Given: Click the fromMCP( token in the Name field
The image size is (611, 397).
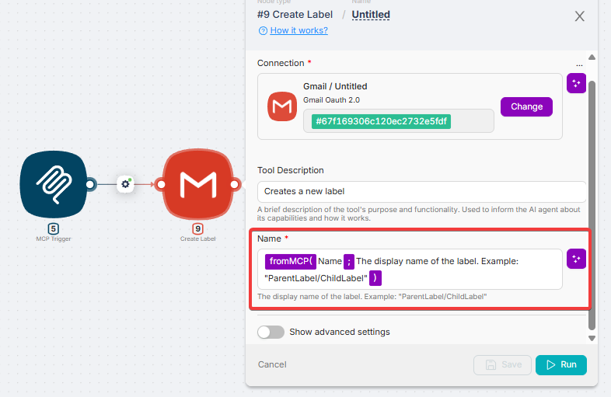Looking at the screenshot, I should tap(290, 261).
